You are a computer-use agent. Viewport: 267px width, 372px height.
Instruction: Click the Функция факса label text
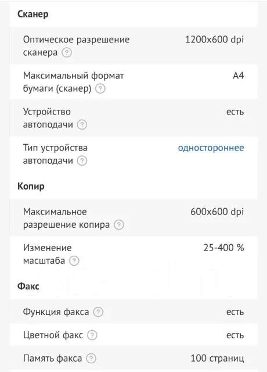[x=56, y=312]
